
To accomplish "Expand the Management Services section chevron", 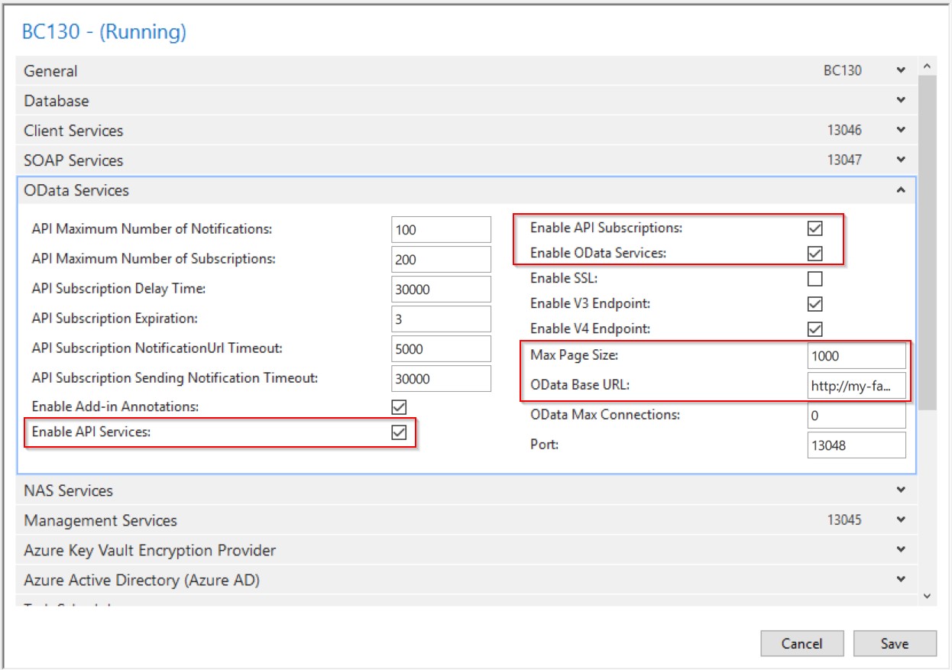I will tap(901, 519).
